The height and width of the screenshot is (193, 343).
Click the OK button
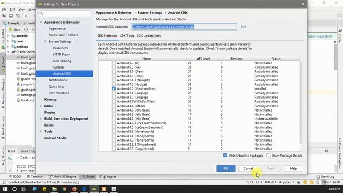click(x=226, y=168)
